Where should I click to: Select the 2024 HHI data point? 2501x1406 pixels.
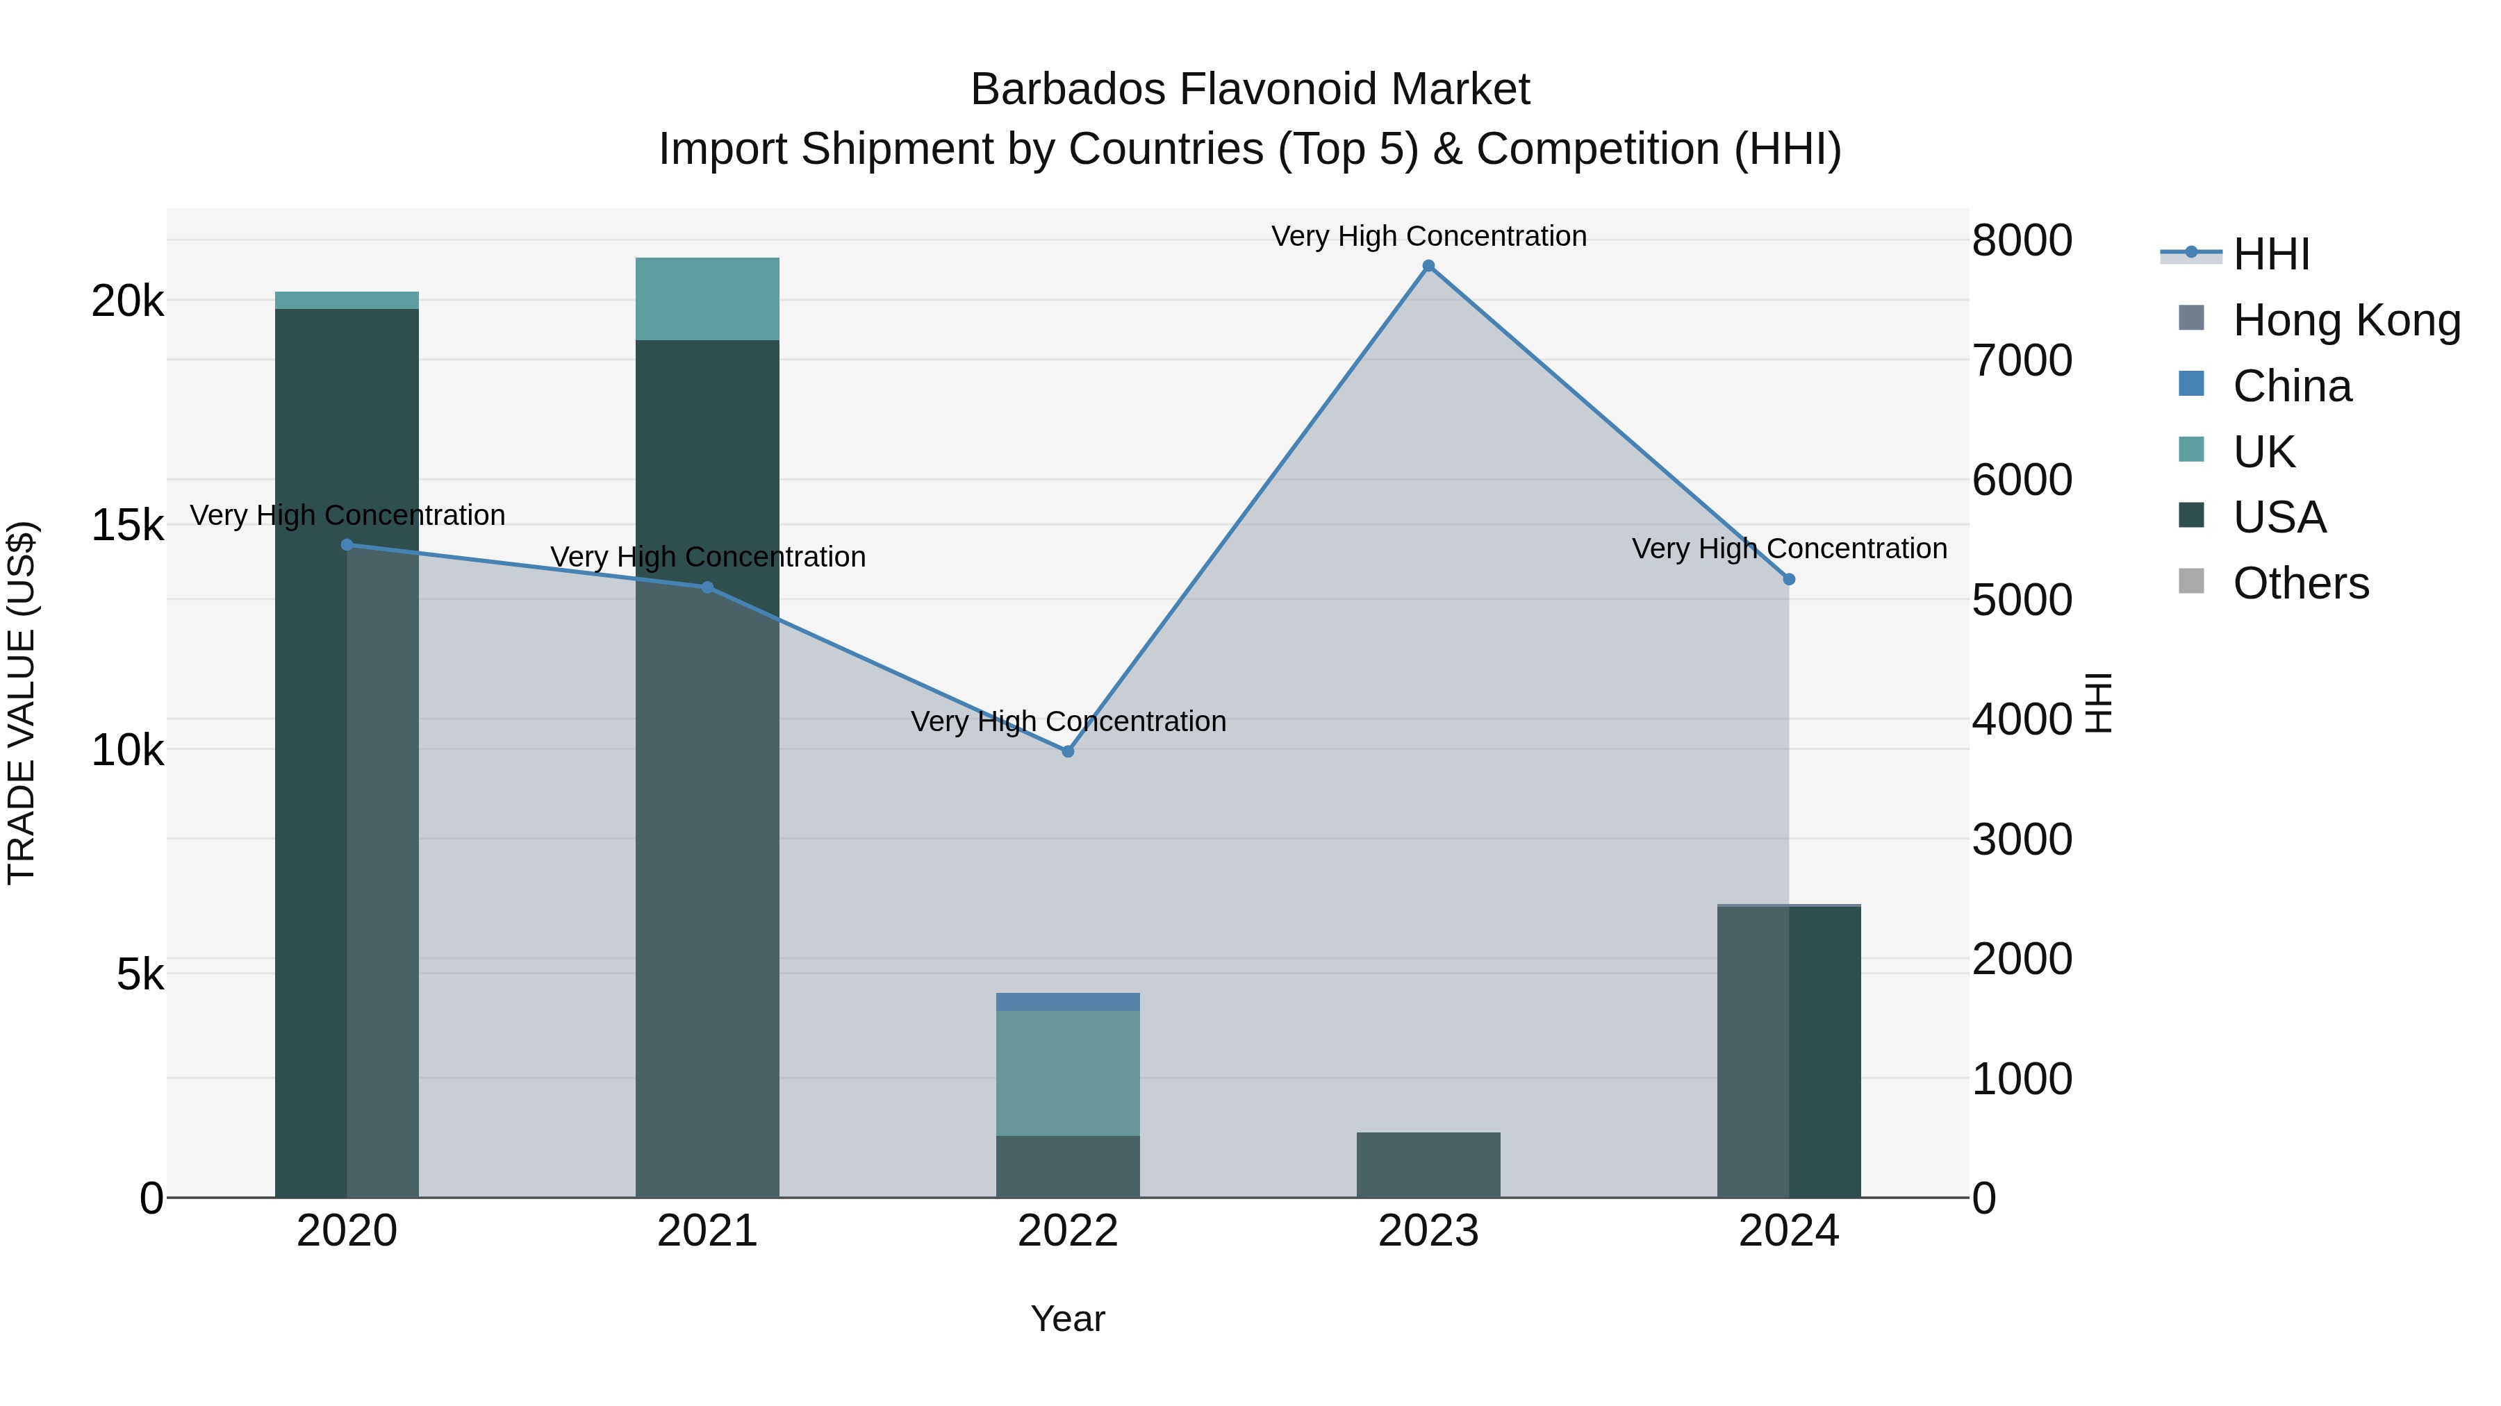pyautogui.click(x=1790, y=579)
